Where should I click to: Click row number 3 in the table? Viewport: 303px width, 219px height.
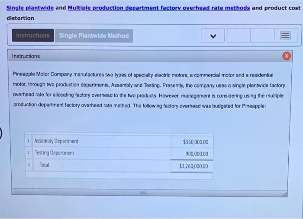(29, 165)
